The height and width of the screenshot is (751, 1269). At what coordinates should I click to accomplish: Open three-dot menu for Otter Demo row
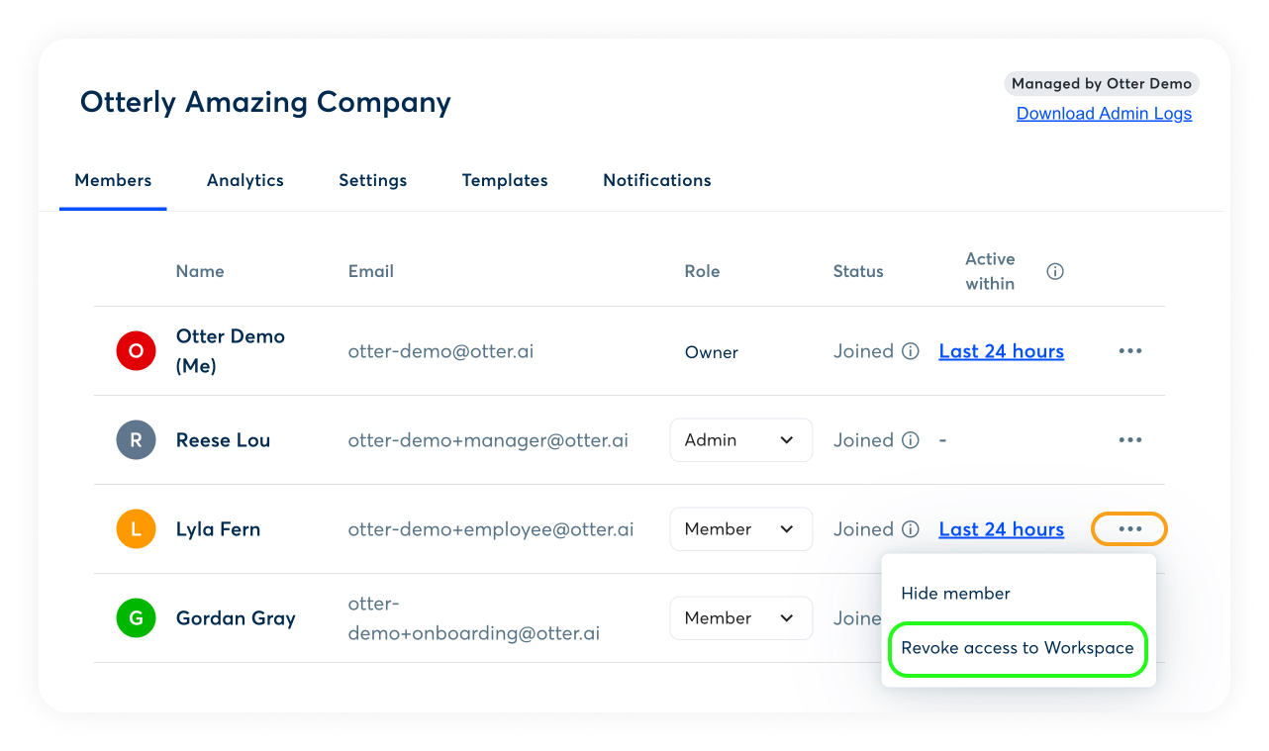pyautogui.click(x=1129, y=351)
